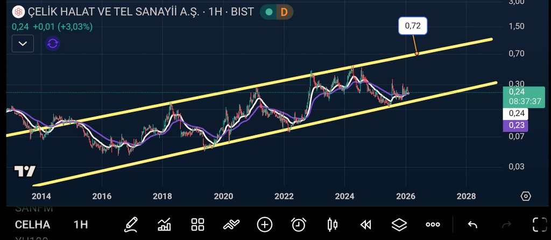The width and height of the screenshot is (551, 240).
Task: Click the 2024 label on time axis
Action: 345,197
